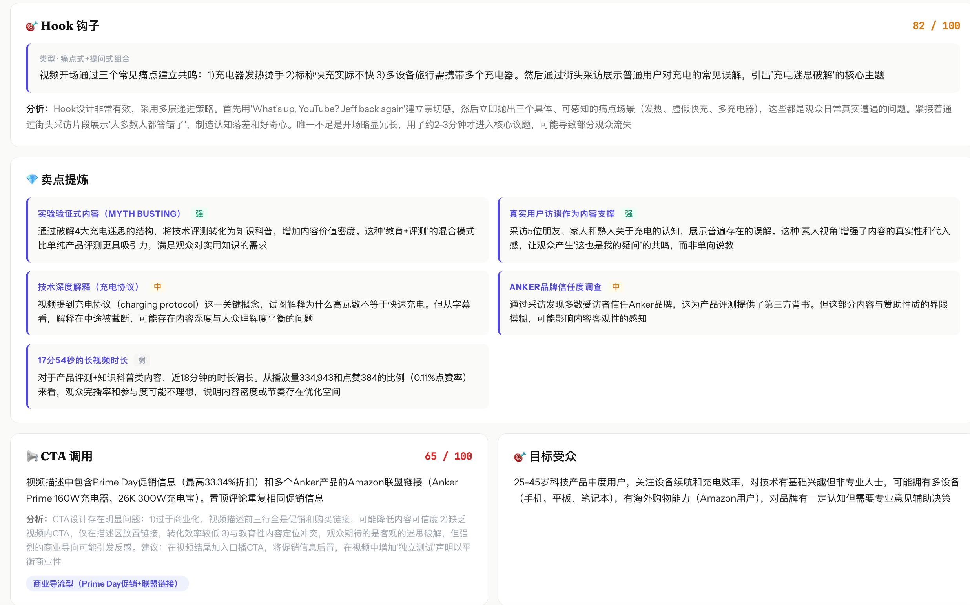Click the 类型 · 痛点式+提问式组合 label

84,59
